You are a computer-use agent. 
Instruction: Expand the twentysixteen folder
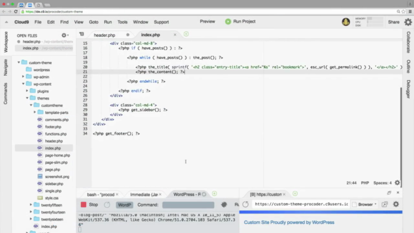(31, 219)
